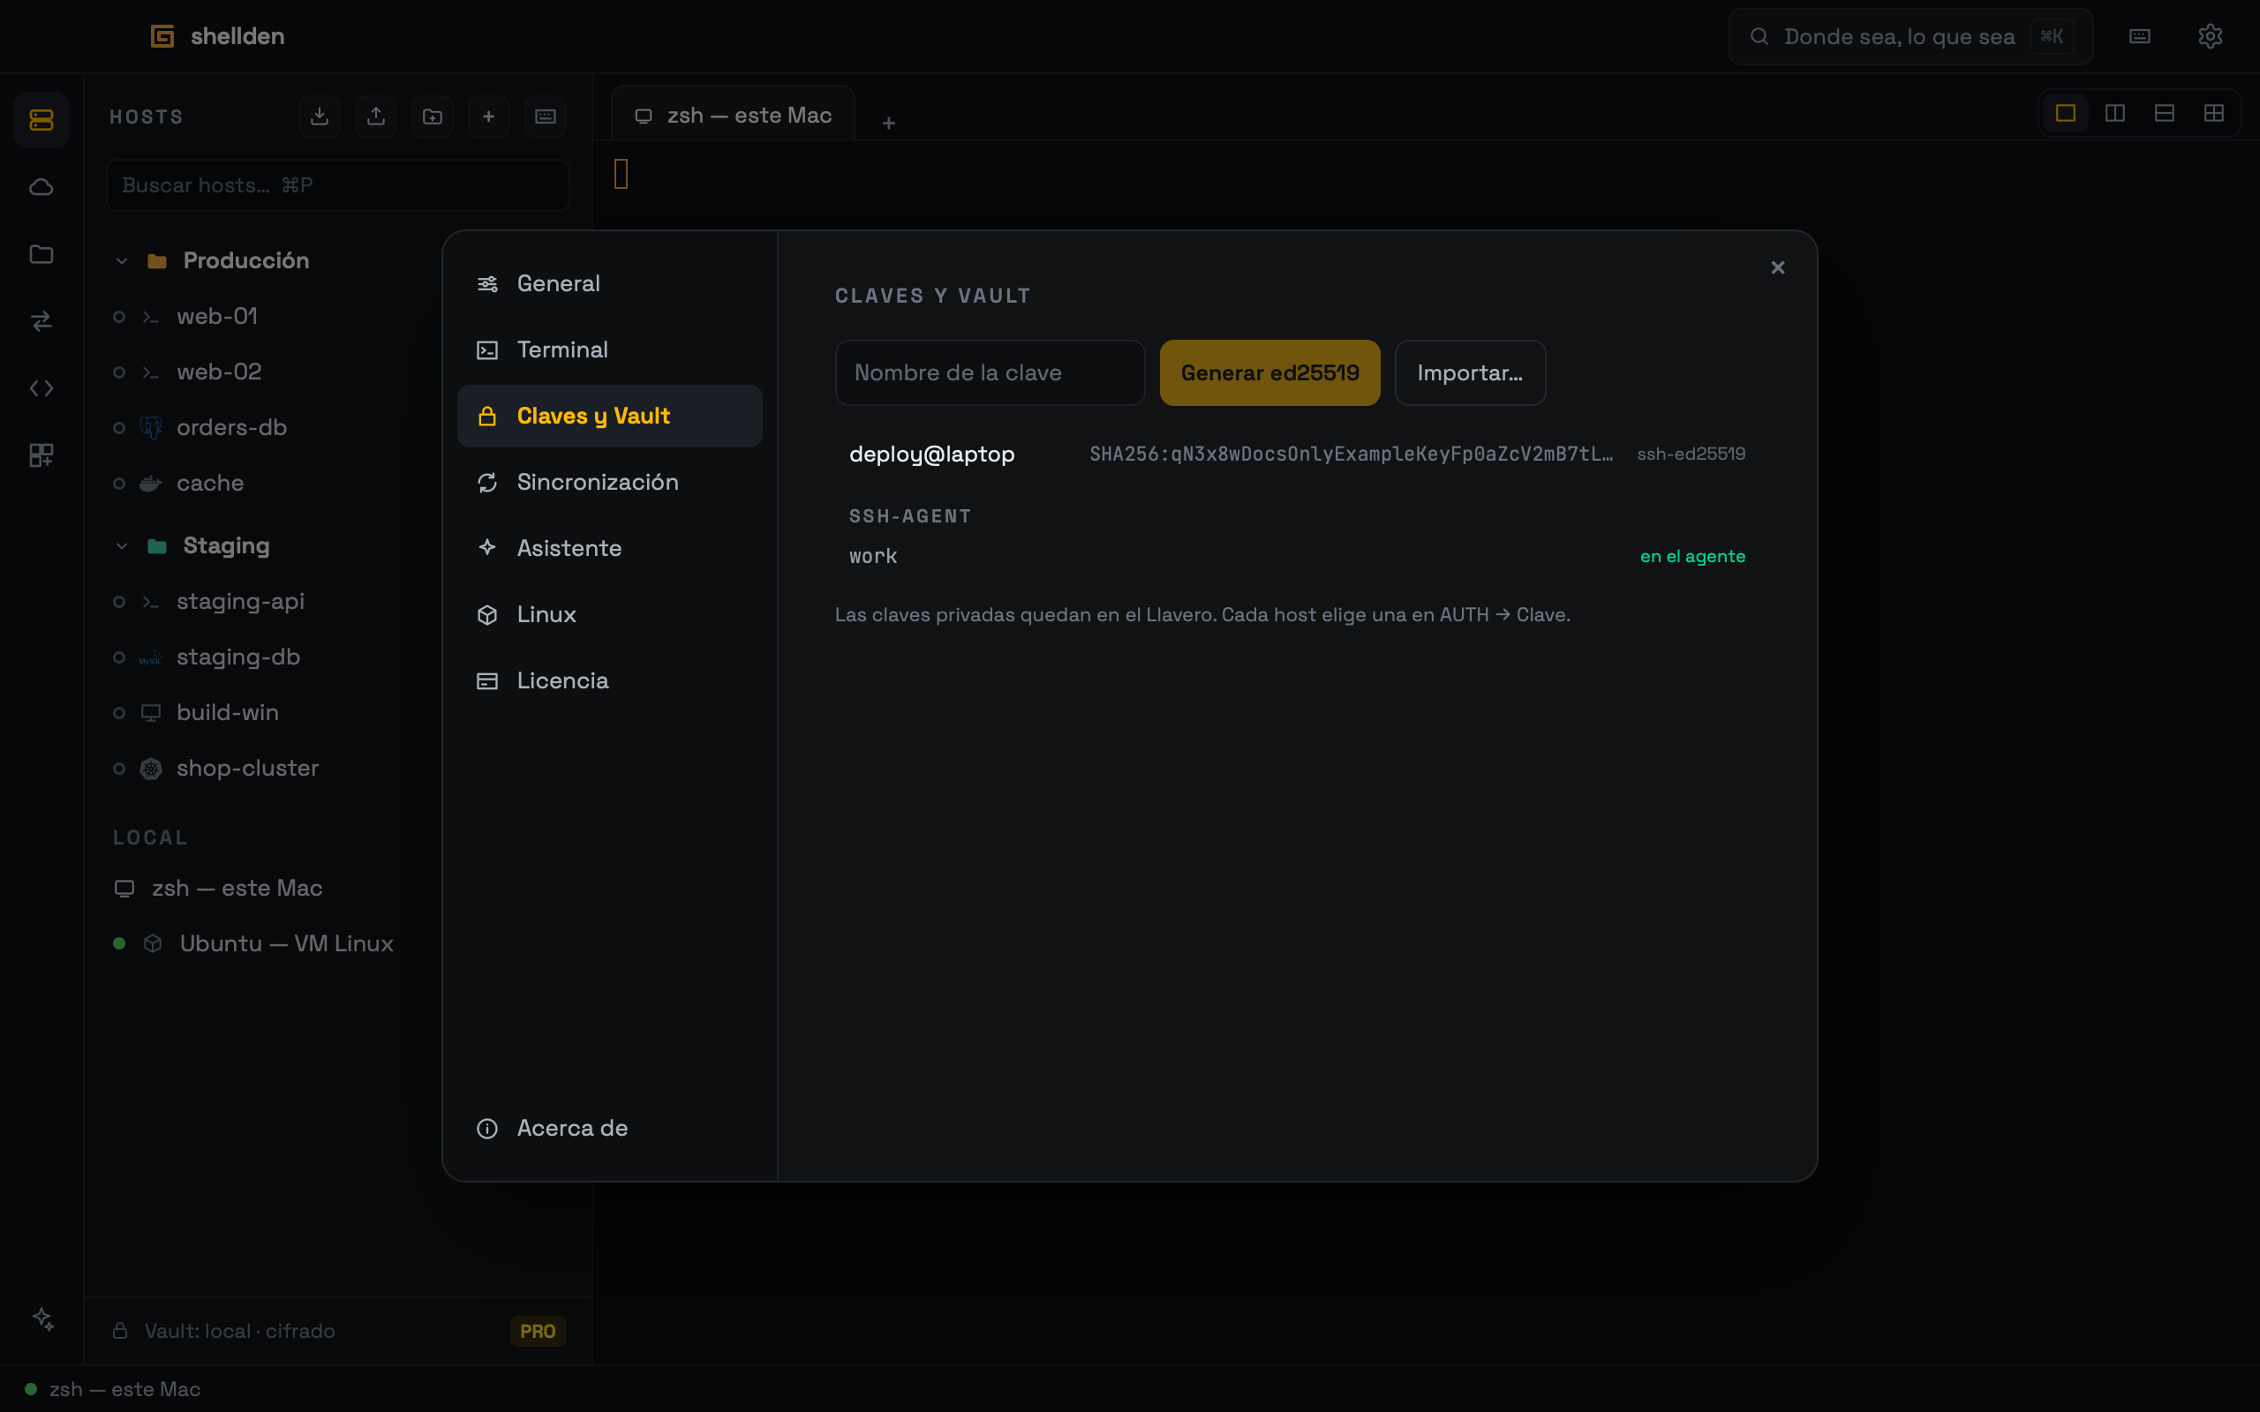Close the settings dialog
This screenshot has width=2260, height=1412.
1777,268
